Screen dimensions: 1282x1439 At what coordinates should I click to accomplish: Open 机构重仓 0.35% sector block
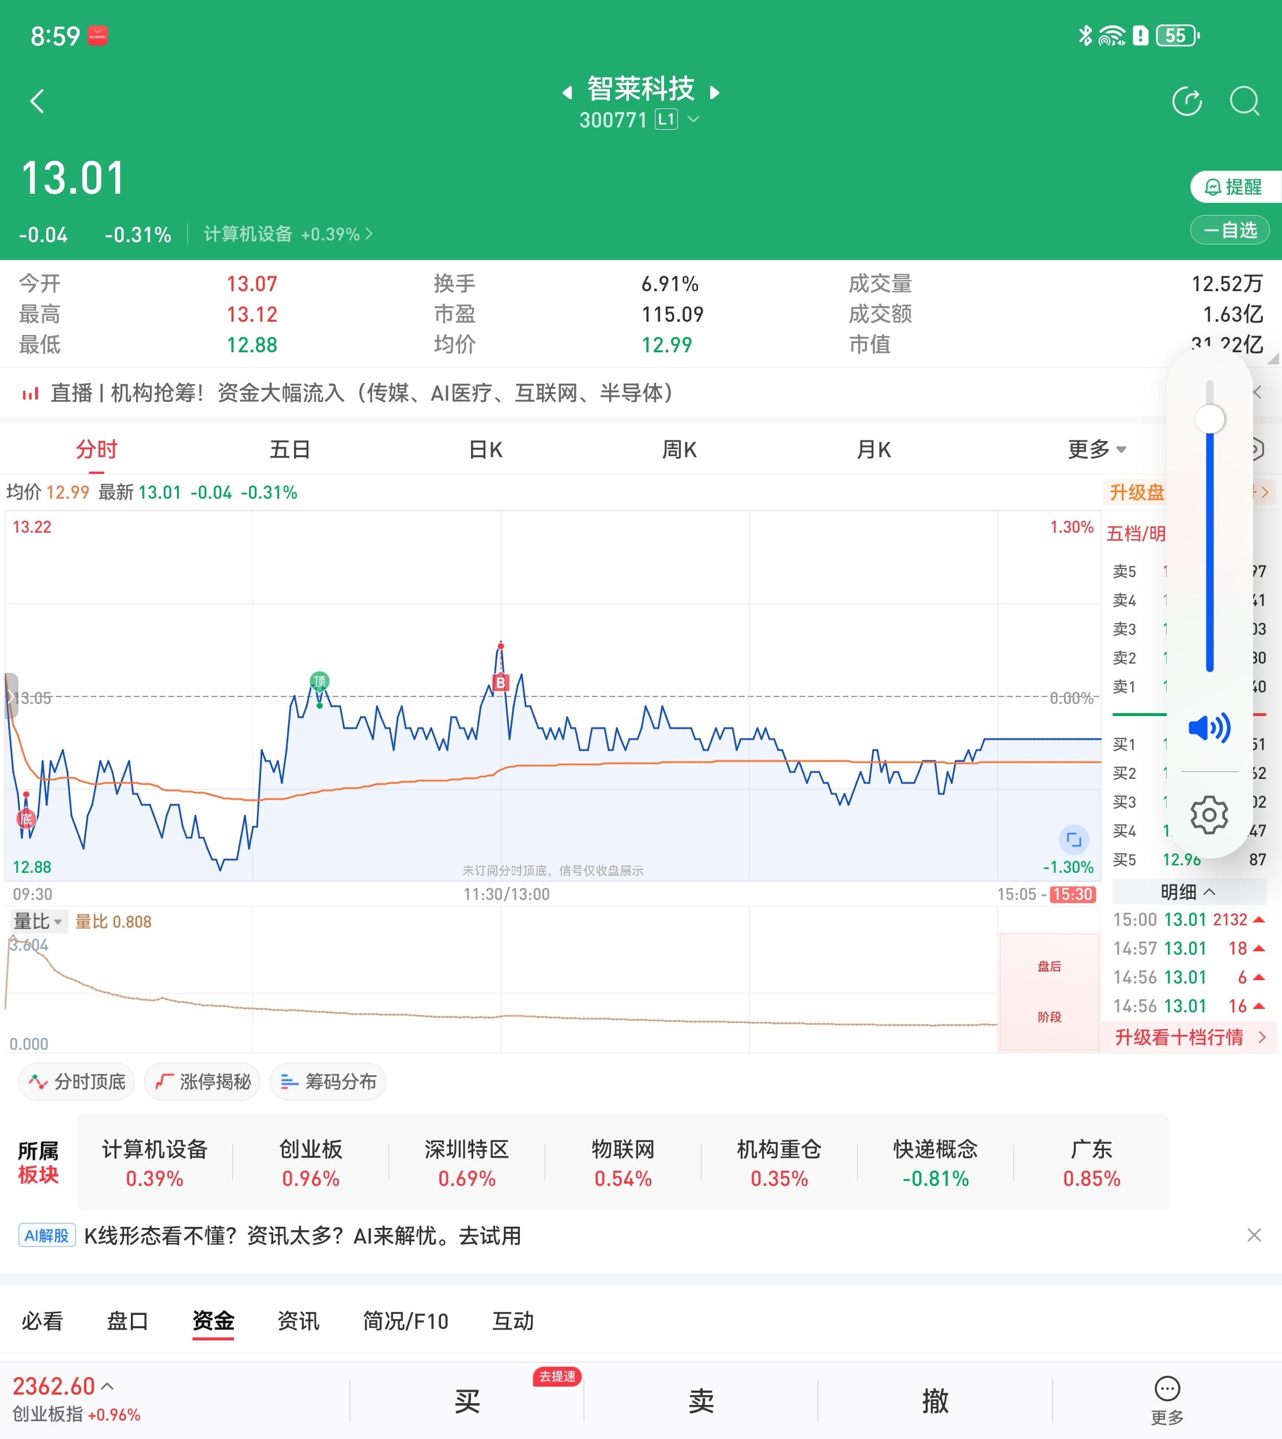point(779,1162)
